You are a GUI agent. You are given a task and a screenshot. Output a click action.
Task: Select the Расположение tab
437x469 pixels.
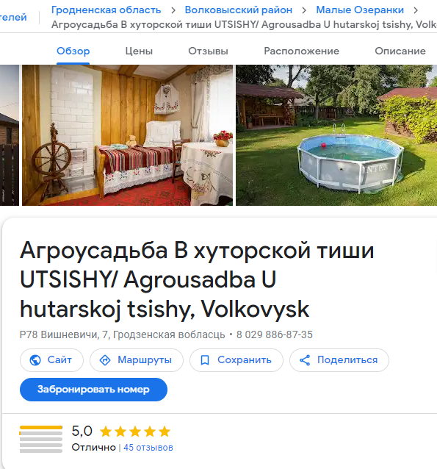click(x=301, y=51)
